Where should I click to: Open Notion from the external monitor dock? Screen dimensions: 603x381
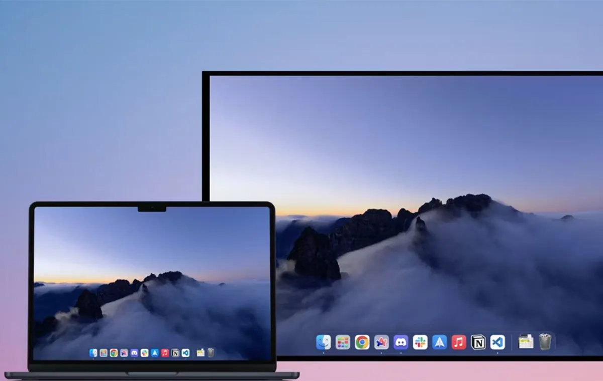(x=478, y=342)
